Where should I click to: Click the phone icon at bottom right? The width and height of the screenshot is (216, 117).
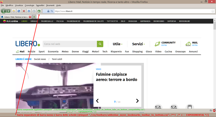pos(190,107)
